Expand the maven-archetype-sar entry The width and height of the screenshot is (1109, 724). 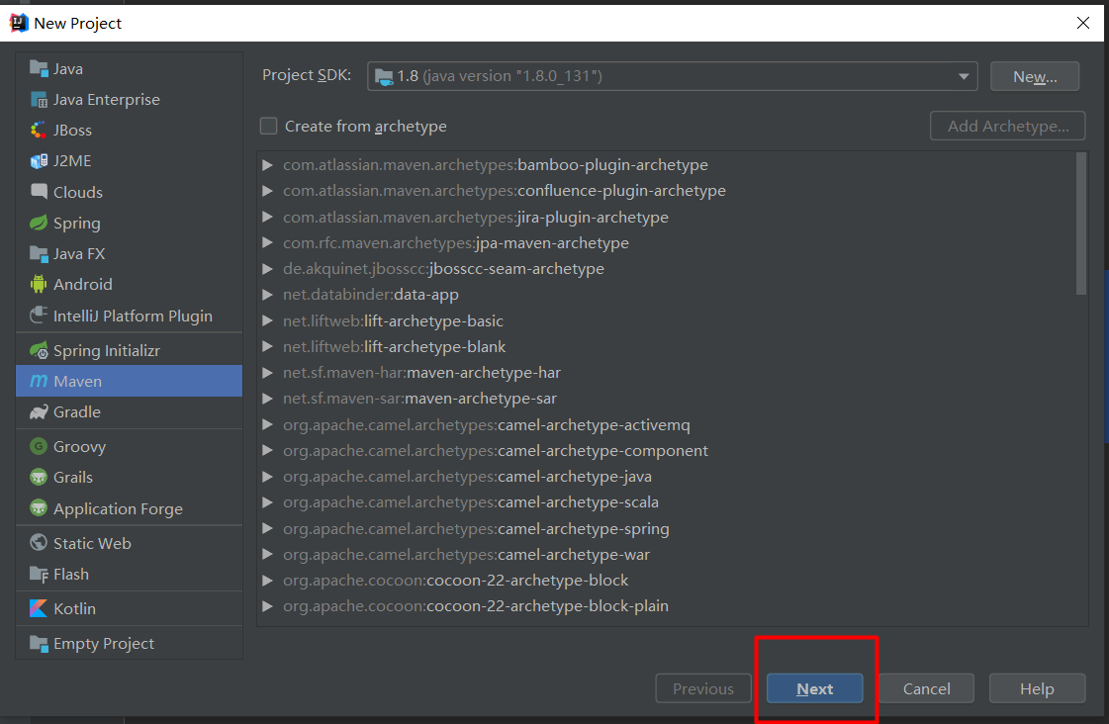pos(267,399)
